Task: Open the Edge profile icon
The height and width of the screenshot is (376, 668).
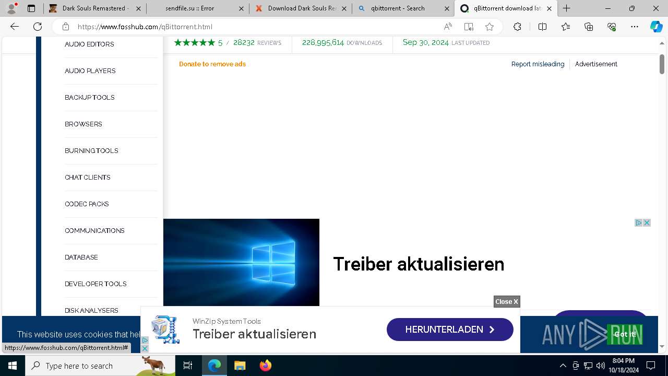Action: 11,8
